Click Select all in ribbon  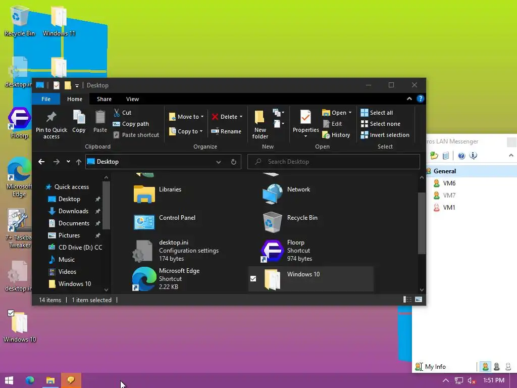click(x=377, y=113)
